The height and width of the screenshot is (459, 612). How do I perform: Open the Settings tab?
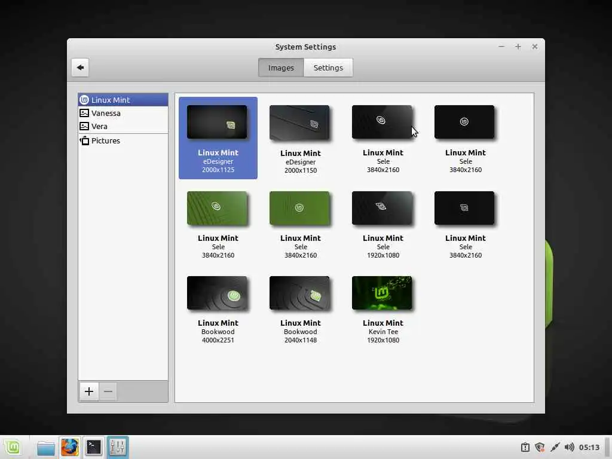tap(328, 68)
